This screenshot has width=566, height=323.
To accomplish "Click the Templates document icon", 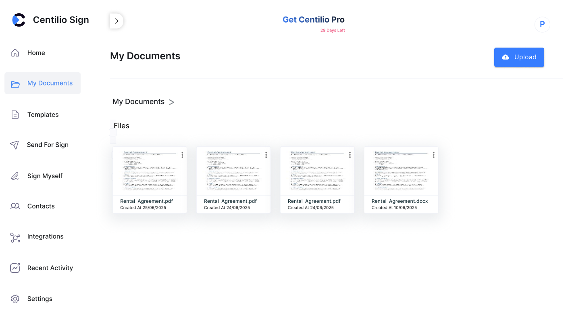I will click(15, 115).
